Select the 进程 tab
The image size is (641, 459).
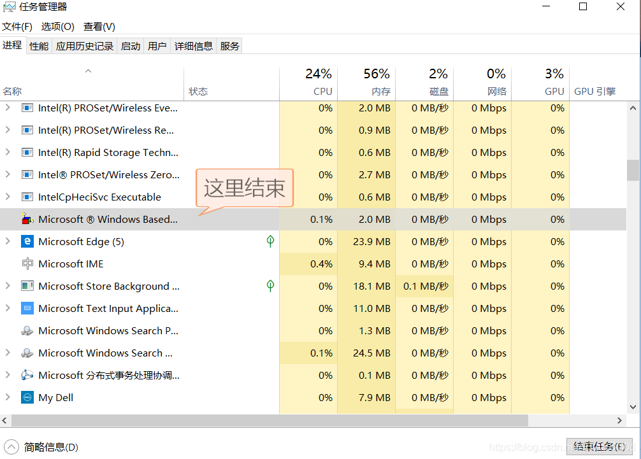pos(12,45)
